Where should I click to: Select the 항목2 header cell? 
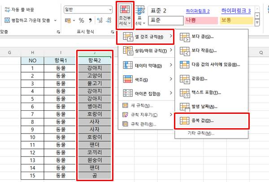(x=95, y=61)
